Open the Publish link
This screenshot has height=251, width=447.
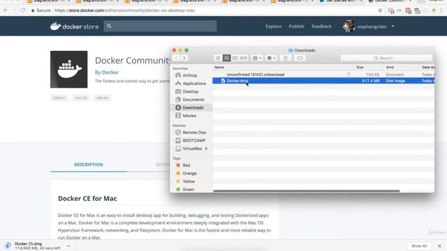pyautogui.click(x=296, y=26)
